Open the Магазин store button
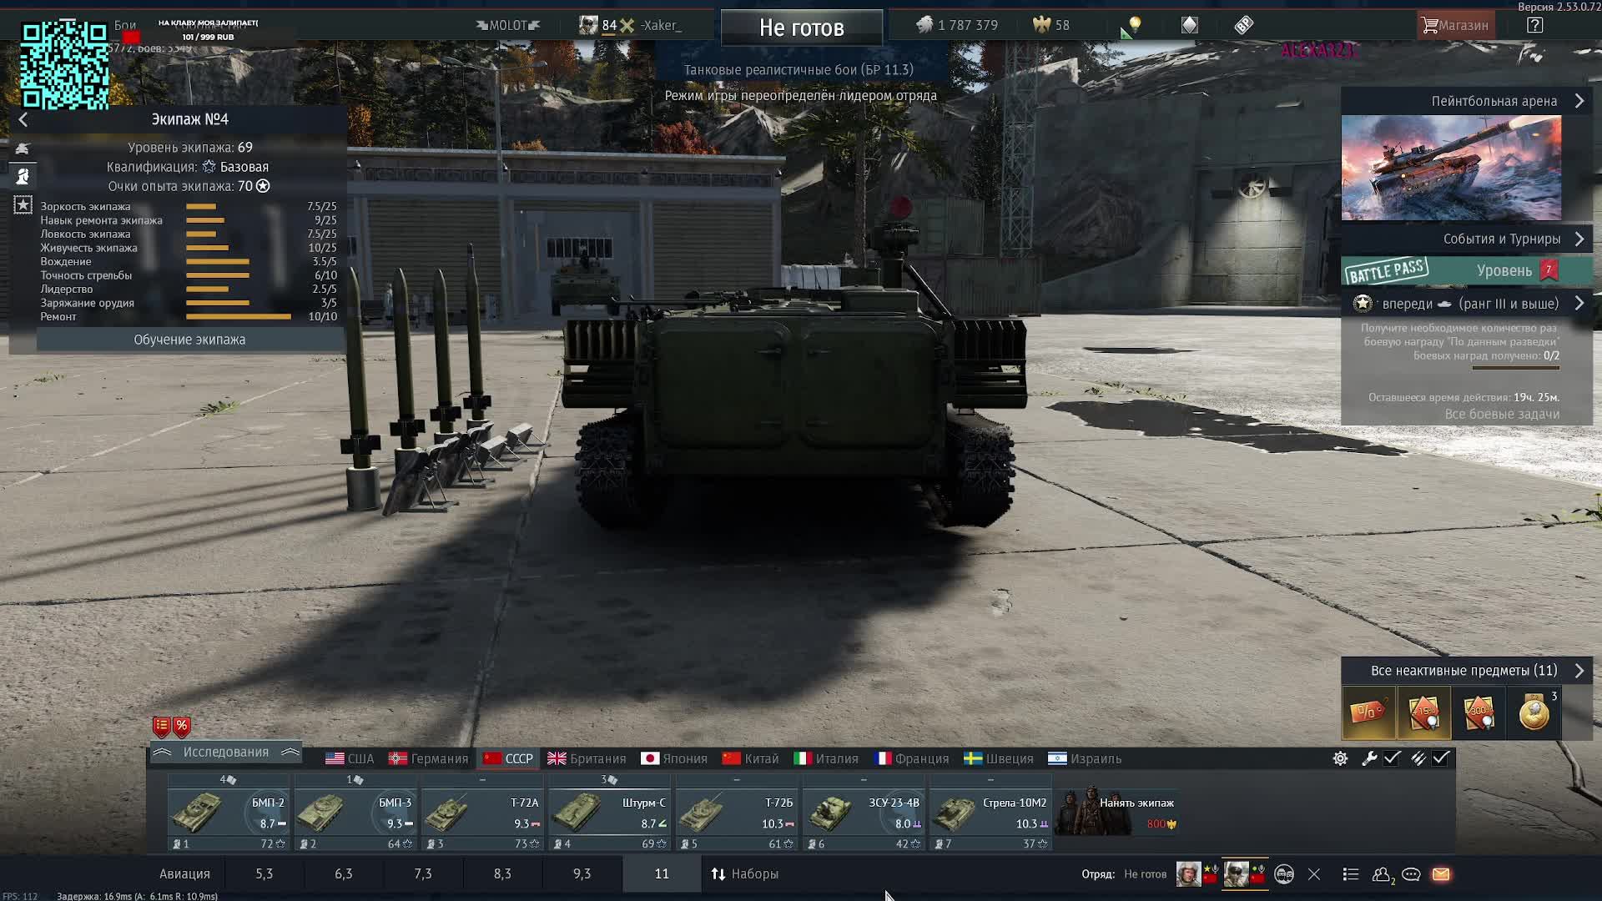 coord(1455,25)
